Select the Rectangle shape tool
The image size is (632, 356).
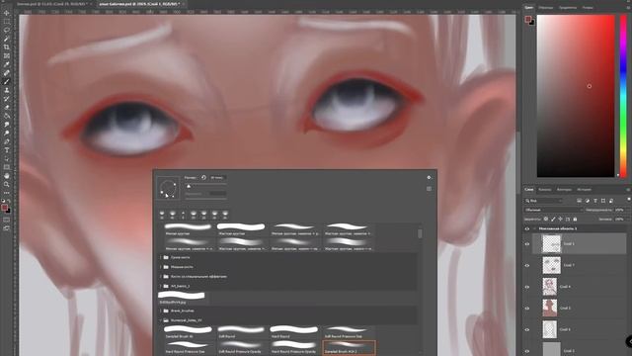[x=7, y=167]
